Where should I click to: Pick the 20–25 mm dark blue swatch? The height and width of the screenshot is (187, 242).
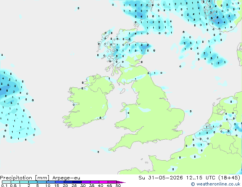[68, 182]
